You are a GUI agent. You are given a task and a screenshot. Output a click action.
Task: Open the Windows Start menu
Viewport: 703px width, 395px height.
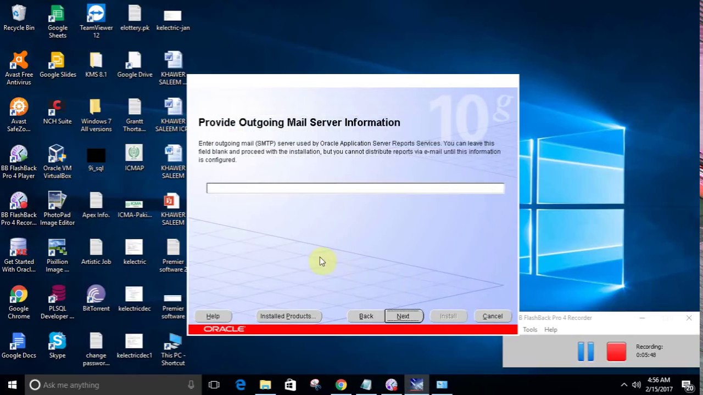click(12, 385)
